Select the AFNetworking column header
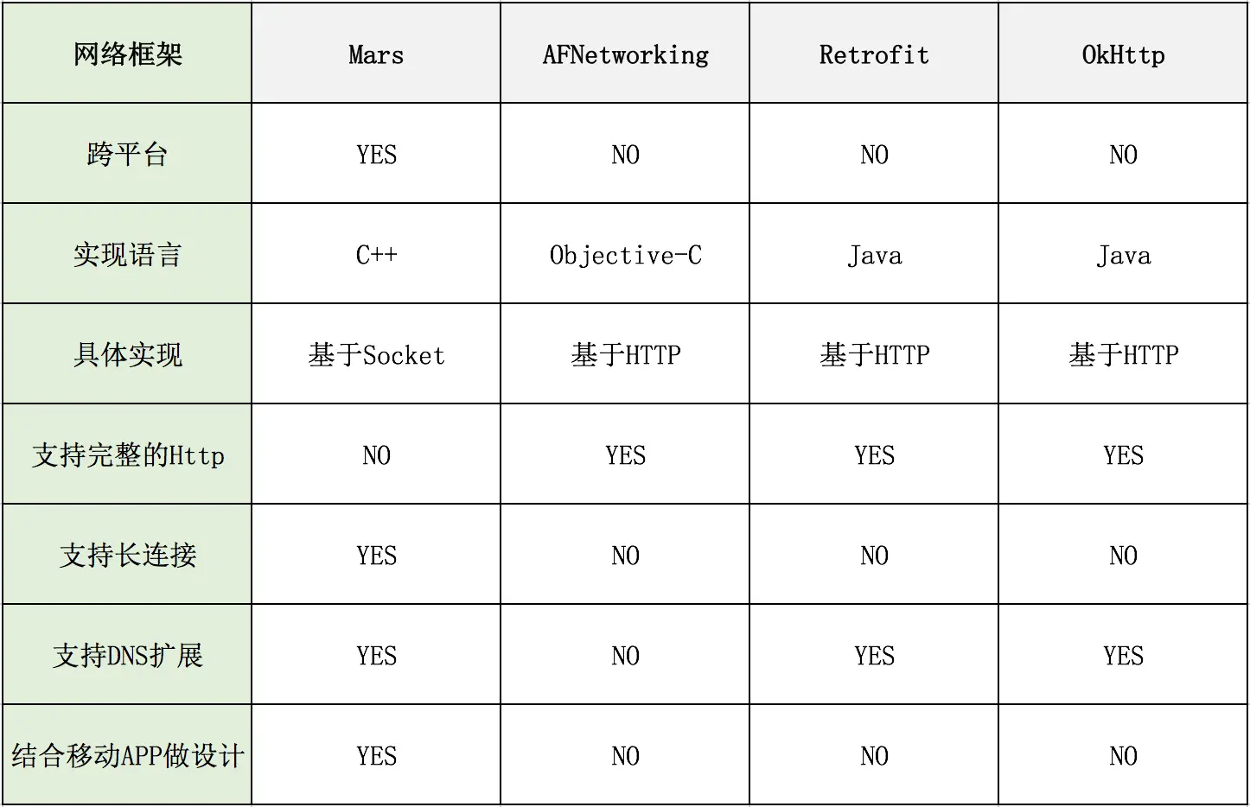 coord(625,54)
